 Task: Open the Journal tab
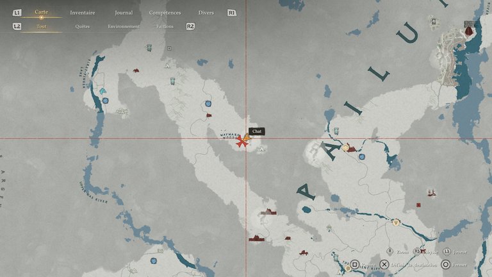coord(124,12)
